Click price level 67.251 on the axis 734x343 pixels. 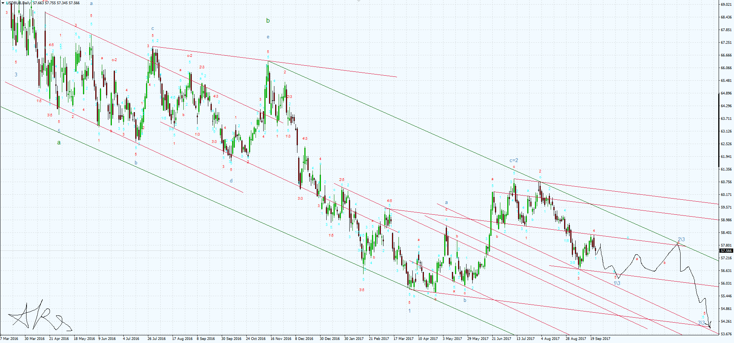coord(726,43)
